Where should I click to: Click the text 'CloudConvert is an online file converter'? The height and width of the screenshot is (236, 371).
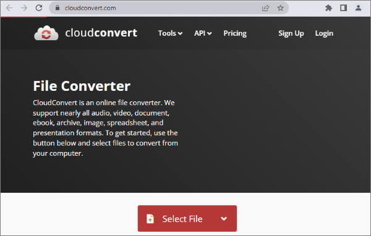pyautogui.click(x=97, y=103)
